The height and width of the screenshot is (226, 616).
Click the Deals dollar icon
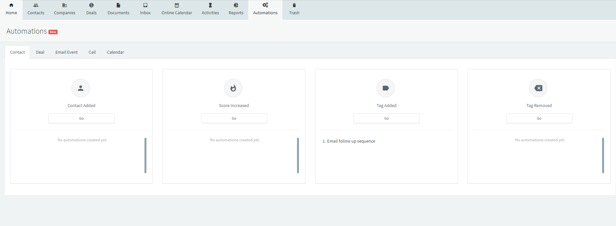(91, 5)
